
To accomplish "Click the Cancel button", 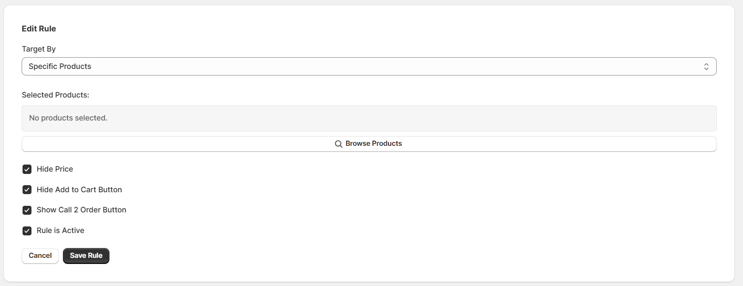I will coord(40,256).
